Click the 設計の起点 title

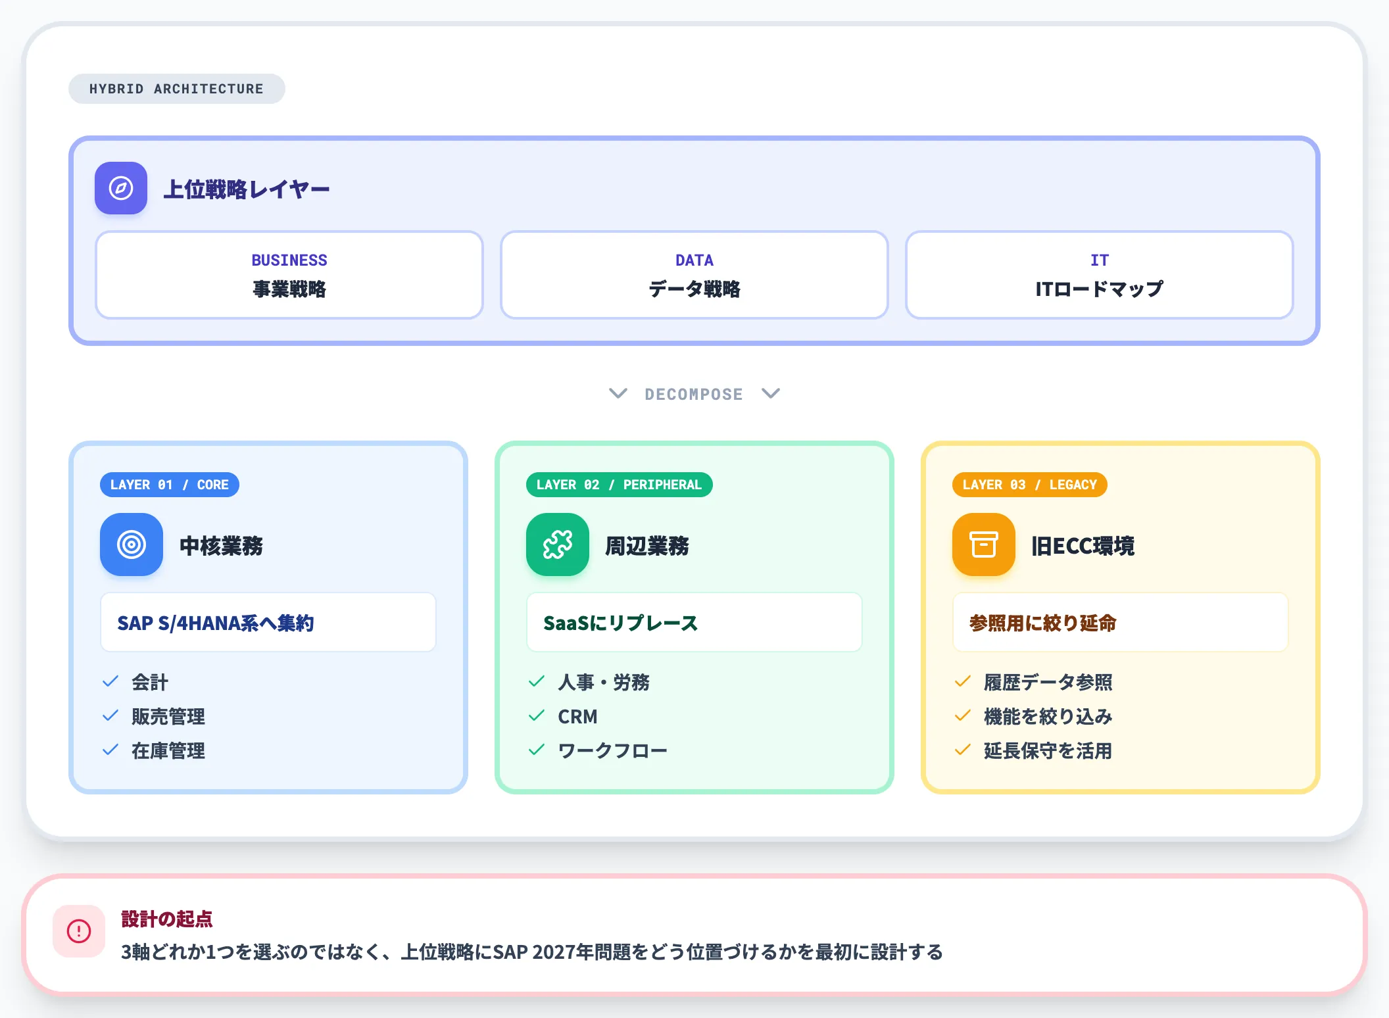167,919
